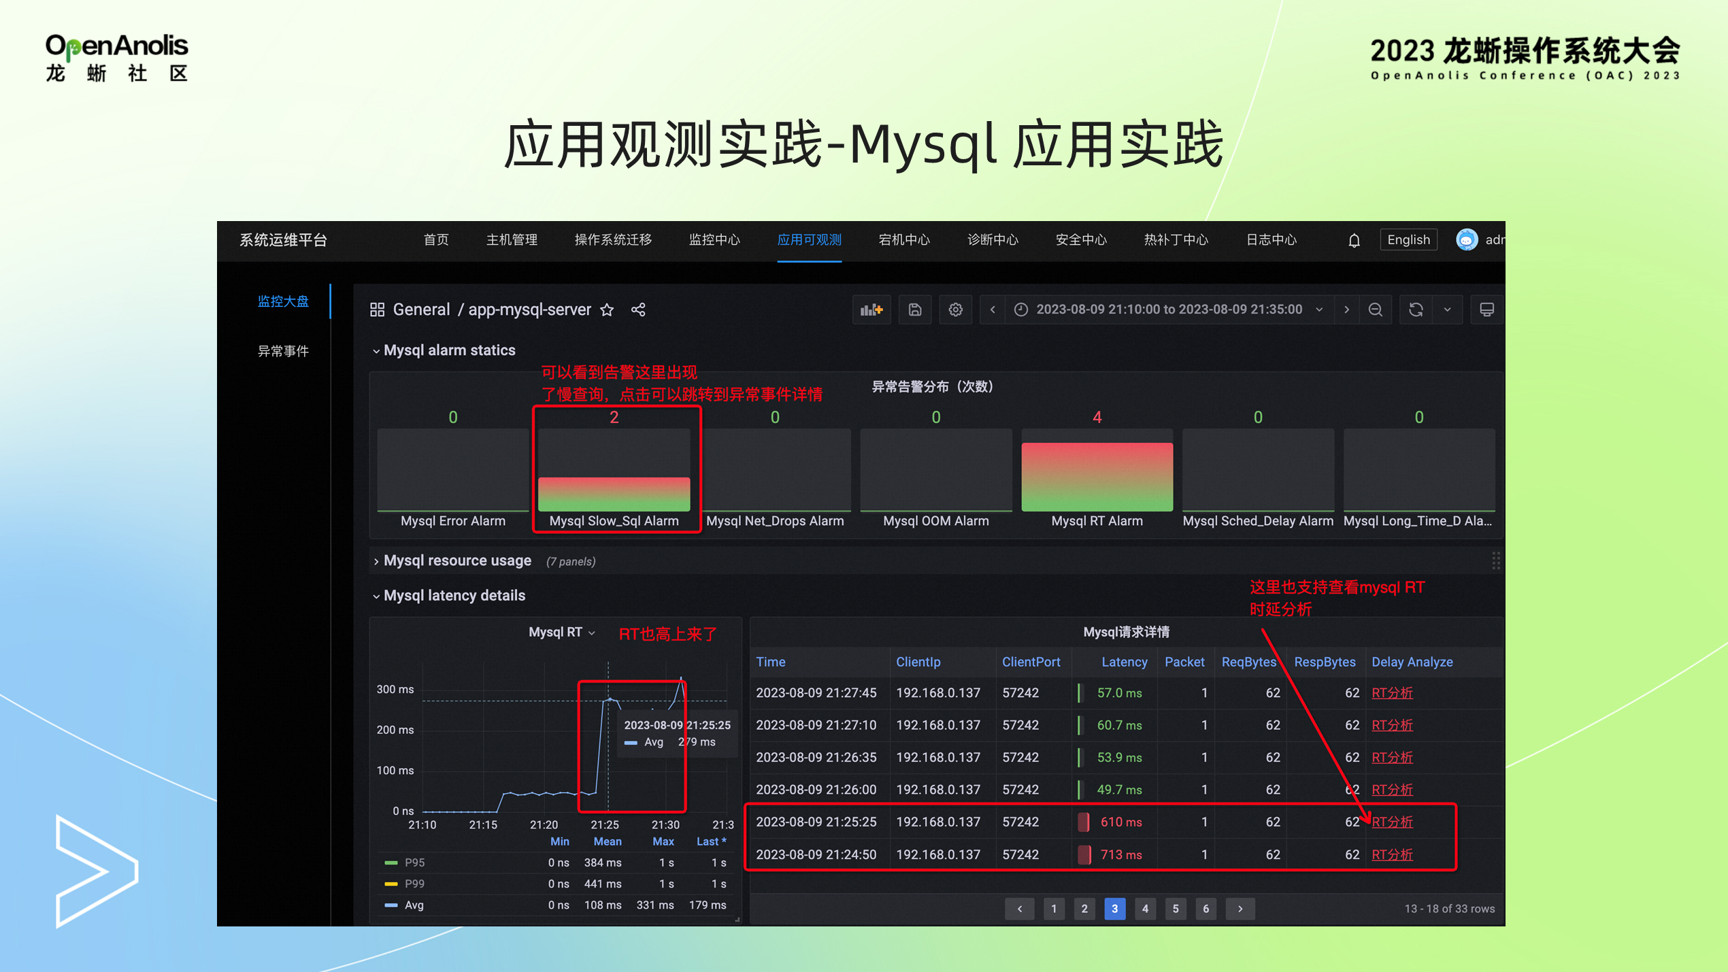Open dashboard settings gear icon
Screen dimensions: 1728x972
(955, 310)
